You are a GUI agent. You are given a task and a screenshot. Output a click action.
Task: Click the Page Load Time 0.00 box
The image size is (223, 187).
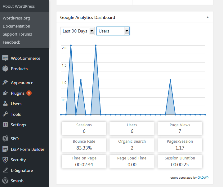click(x=132, y=162)
